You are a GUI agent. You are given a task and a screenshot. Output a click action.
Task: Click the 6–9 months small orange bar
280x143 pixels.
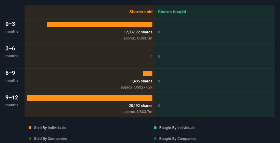[x=147, y=74]
